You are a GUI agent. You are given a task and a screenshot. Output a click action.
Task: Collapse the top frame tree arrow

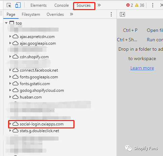[x=6, y=23]
